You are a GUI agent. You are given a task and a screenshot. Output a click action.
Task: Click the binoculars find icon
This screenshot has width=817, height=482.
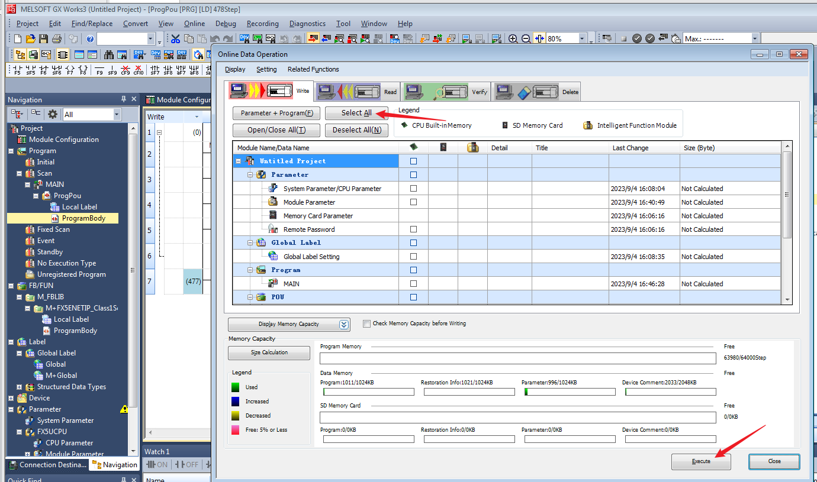point(109,55)
